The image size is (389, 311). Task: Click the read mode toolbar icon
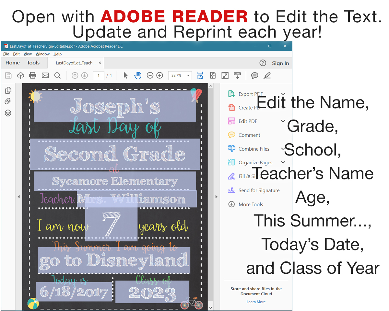click(x=237, y=75)
